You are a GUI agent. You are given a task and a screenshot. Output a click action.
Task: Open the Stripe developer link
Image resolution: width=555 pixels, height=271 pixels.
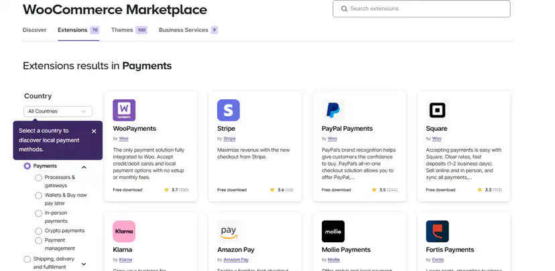[229, 138]
